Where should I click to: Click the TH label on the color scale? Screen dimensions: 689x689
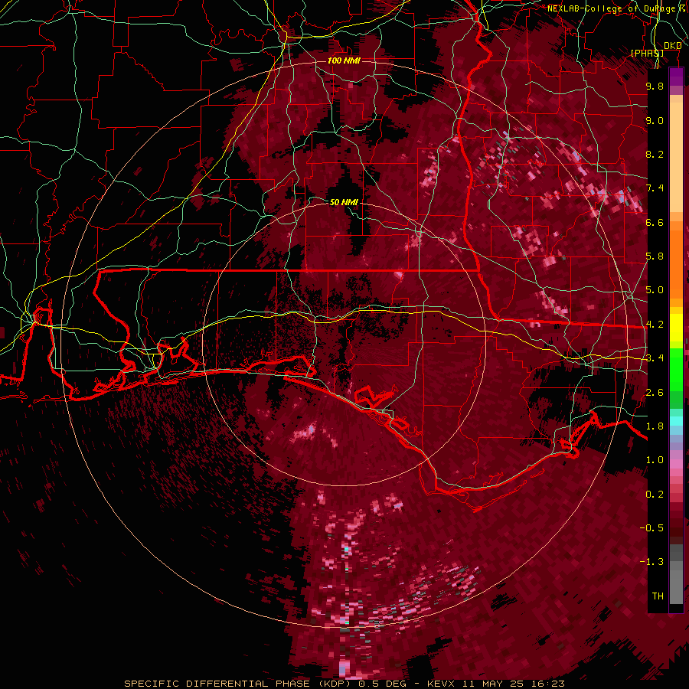point(658,596)
